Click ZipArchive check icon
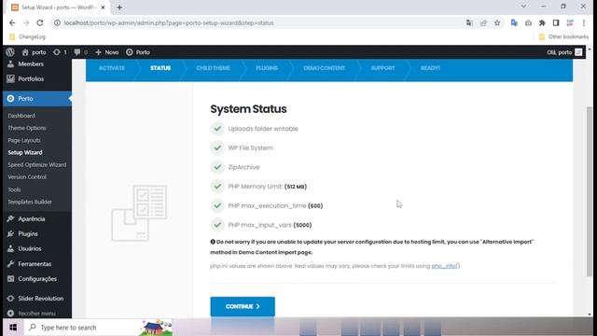The height and width of the screenshot is (336, 597). (x=217, y=167)
